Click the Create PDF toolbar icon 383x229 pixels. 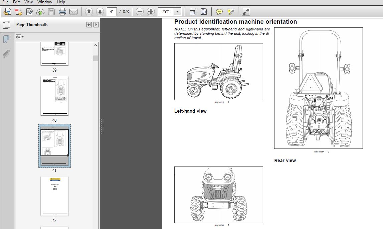tap(18, 11)
